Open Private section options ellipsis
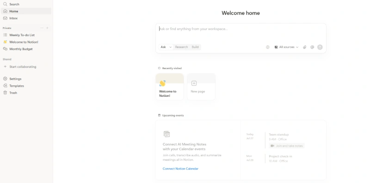370x183 pixels. tap(42, 28)
